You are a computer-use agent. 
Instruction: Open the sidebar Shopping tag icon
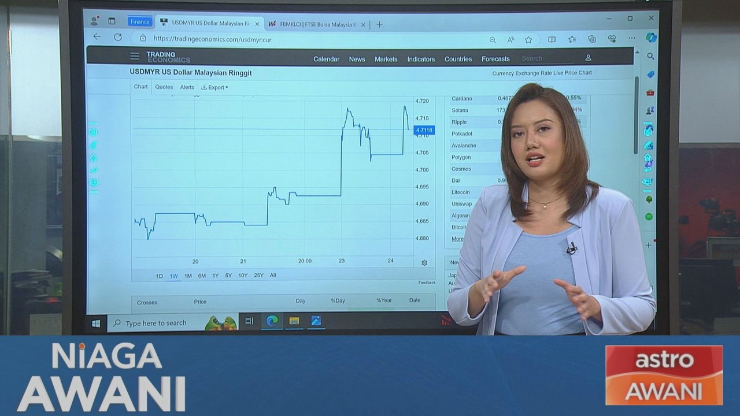650,75
